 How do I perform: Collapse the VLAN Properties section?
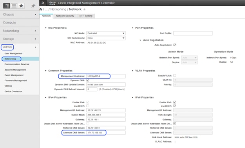132,71
